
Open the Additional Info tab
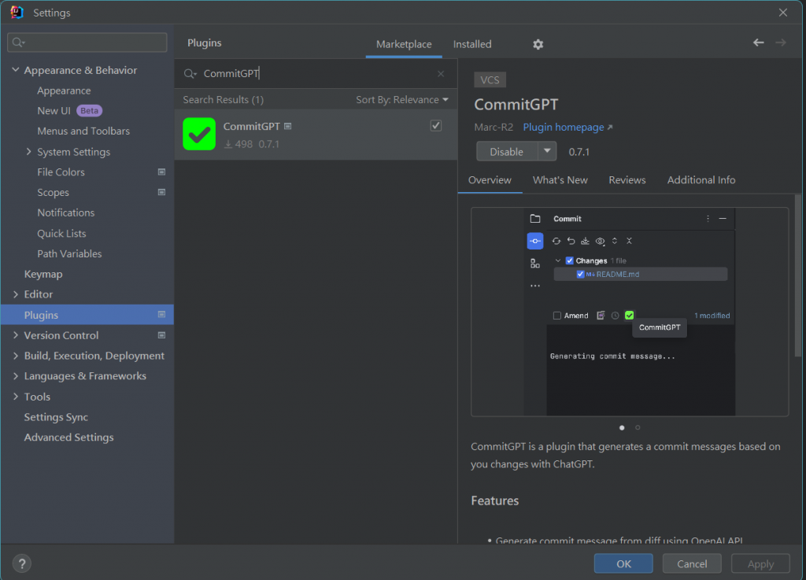pos(701,179)
